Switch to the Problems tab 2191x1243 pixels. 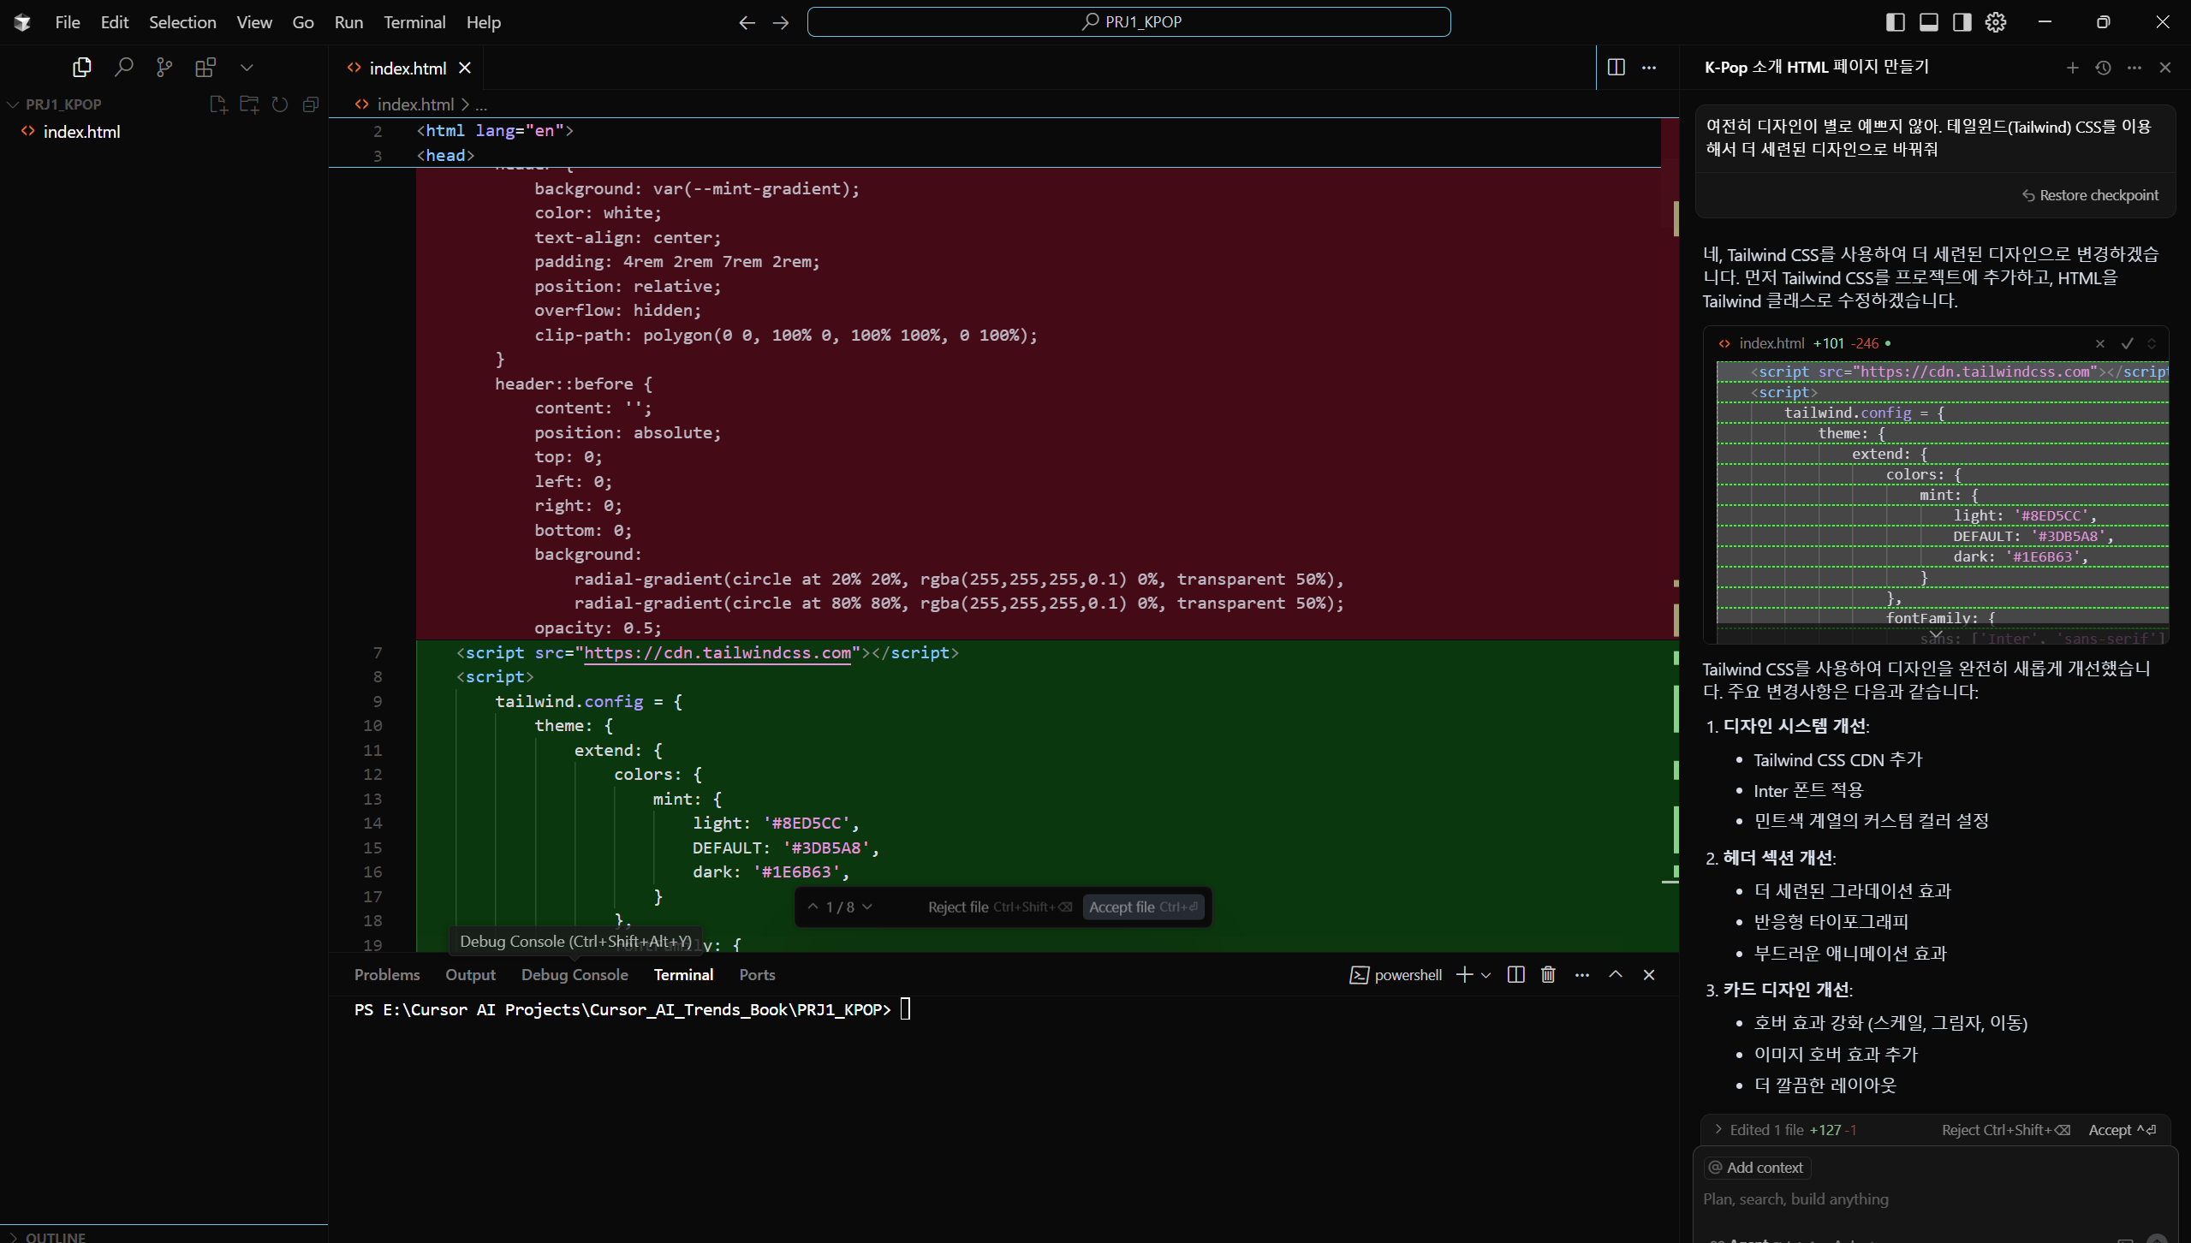pyautogui.click(x=387, y=974)
